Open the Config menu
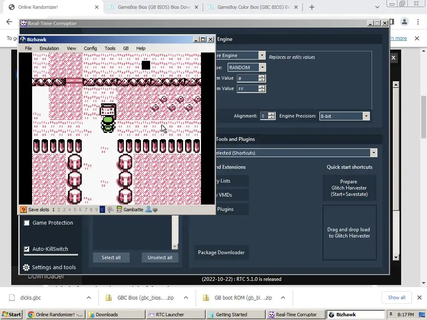Screen dimensions: 427x320 click(90, 48)
